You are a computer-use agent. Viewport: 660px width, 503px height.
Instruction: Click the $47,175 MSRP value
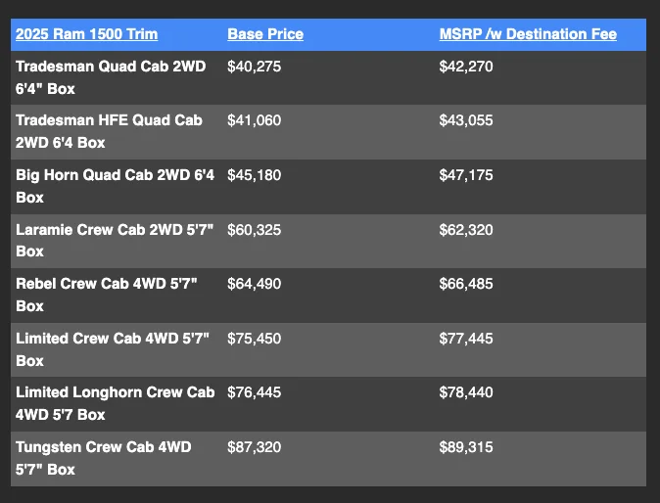[466, 175]
